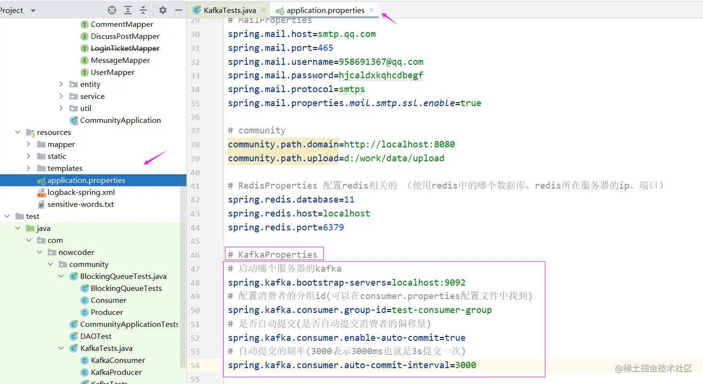The height and width of the screenshot is (384, 703).
Task: Click http://localhost:8080 domain value
Action: click(399, 144)
